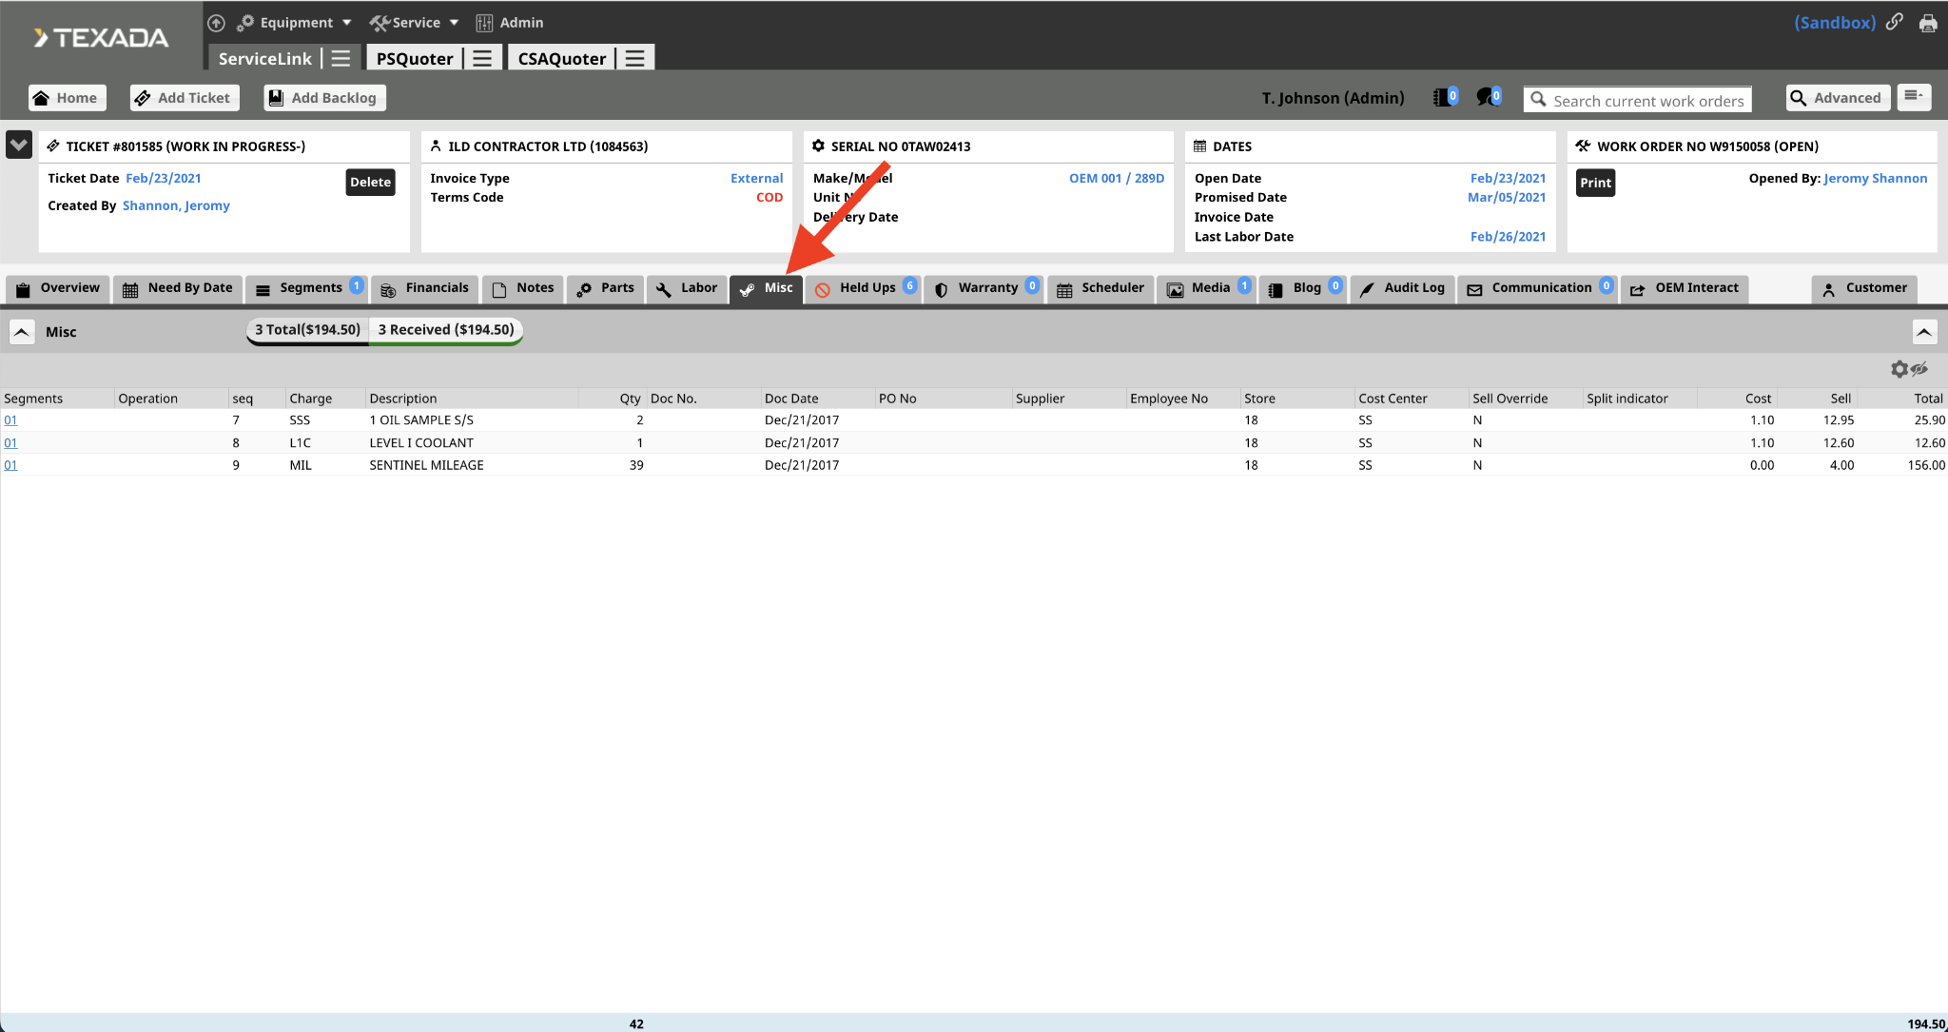
Task: Open the Misc grid settings gear
Action: click(1899, 369)
